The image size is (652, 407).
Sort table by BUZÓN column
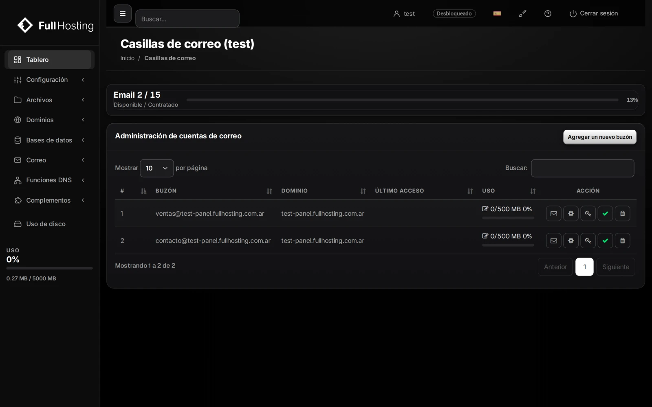[x=214, y=191]
